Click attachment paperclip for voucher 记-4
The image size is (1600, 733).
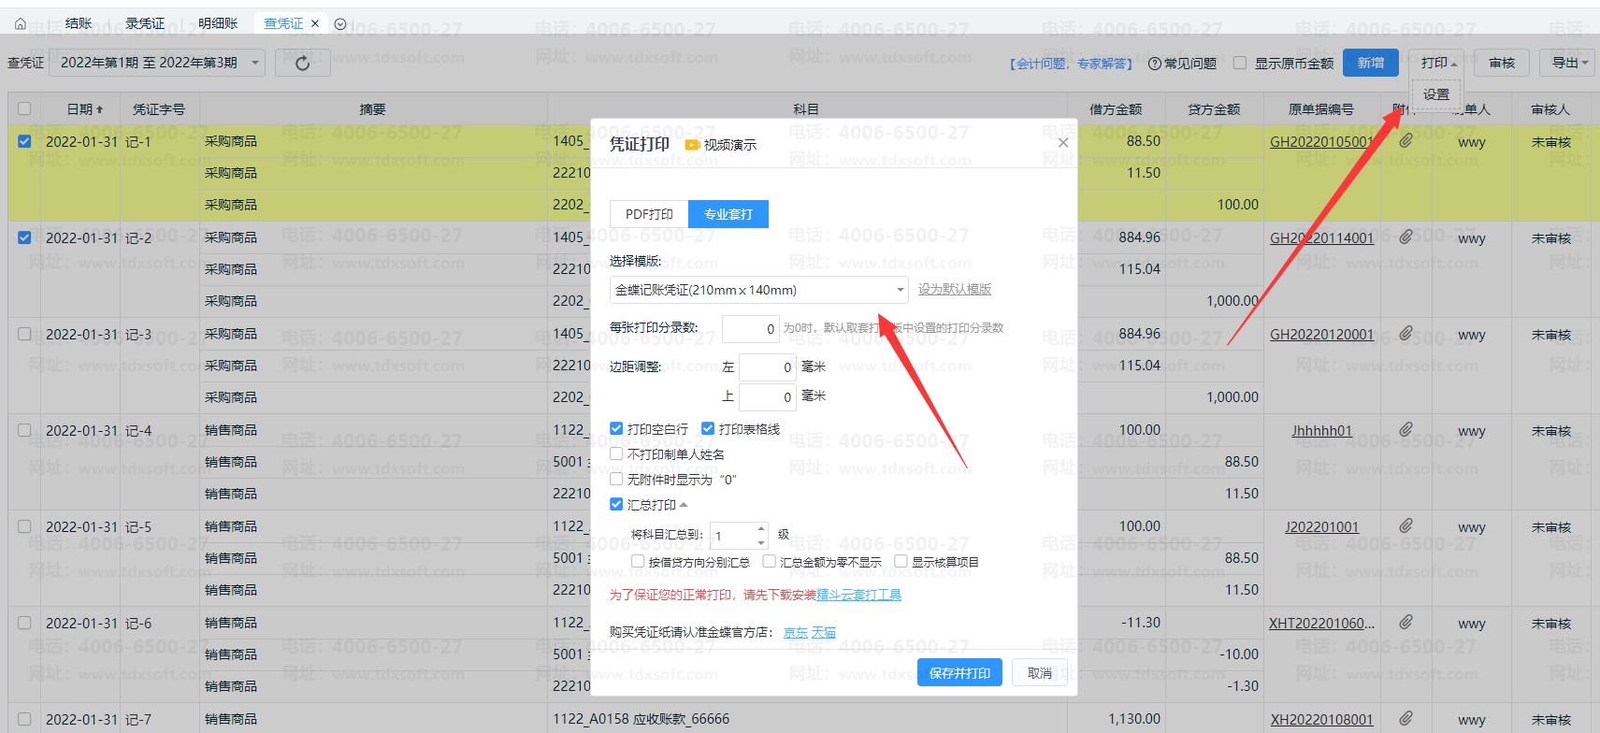[x=1405, y=430]
